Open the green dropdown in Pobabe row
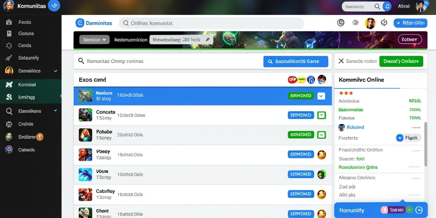Viewport: 436px width, 218px height. click(x=321, y=135)
